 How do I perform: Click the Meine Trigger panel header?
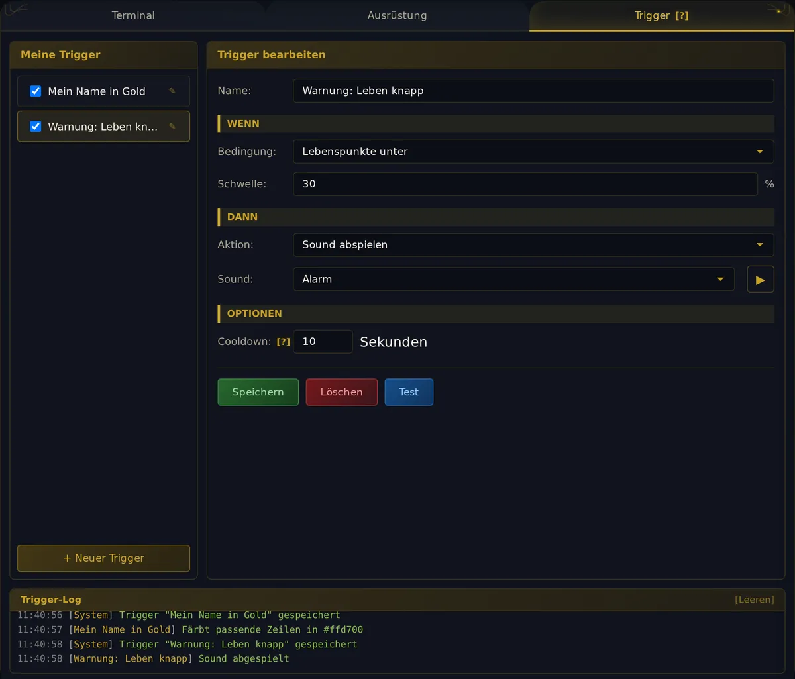point(103,55)
